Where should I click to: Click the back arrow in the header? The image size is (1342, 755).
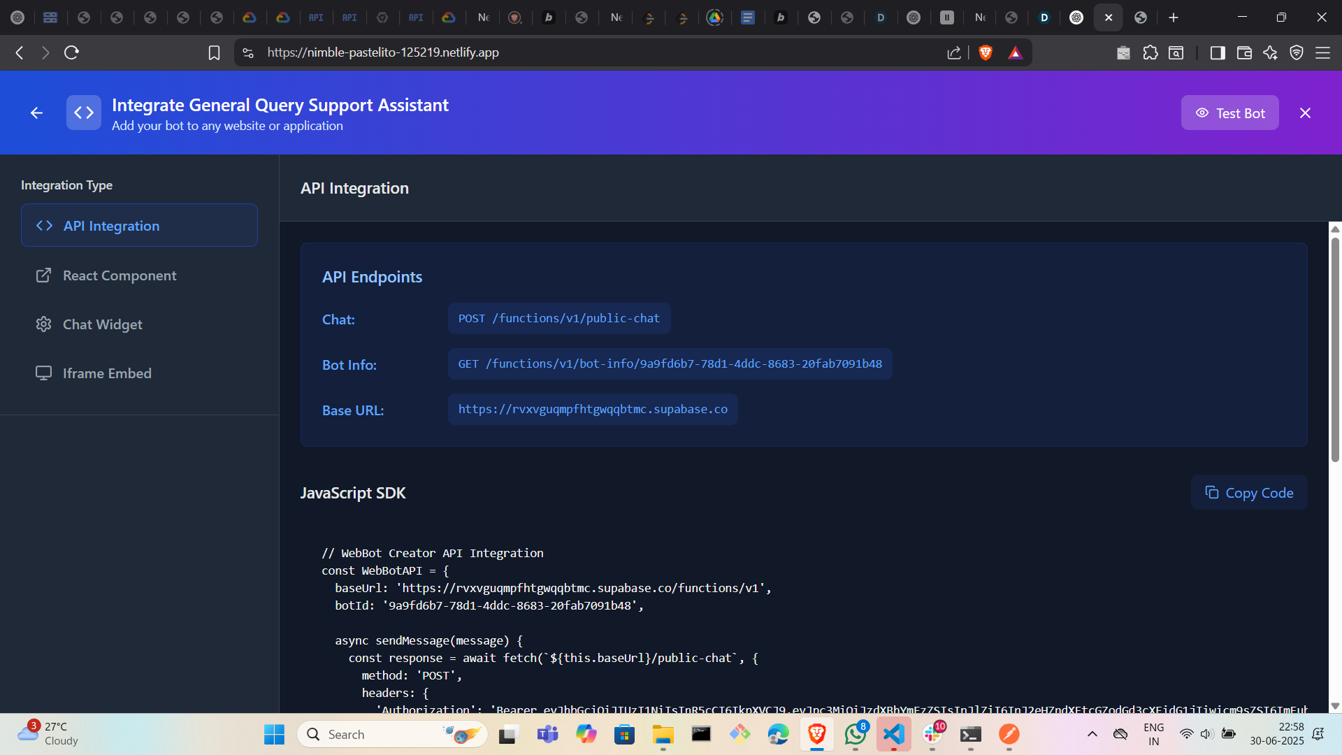pos(36,113)
